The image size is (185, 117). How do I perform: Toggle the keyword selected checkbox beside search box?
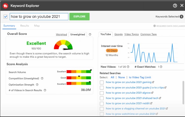point(5,17)
